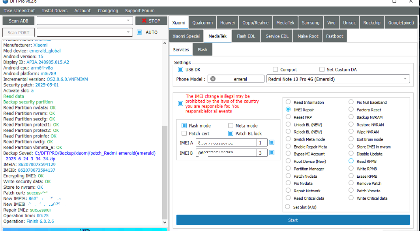The width and height of the screenshot is (420, 231).
Task: Open the PORT selection dropdown
Action: 84,32
